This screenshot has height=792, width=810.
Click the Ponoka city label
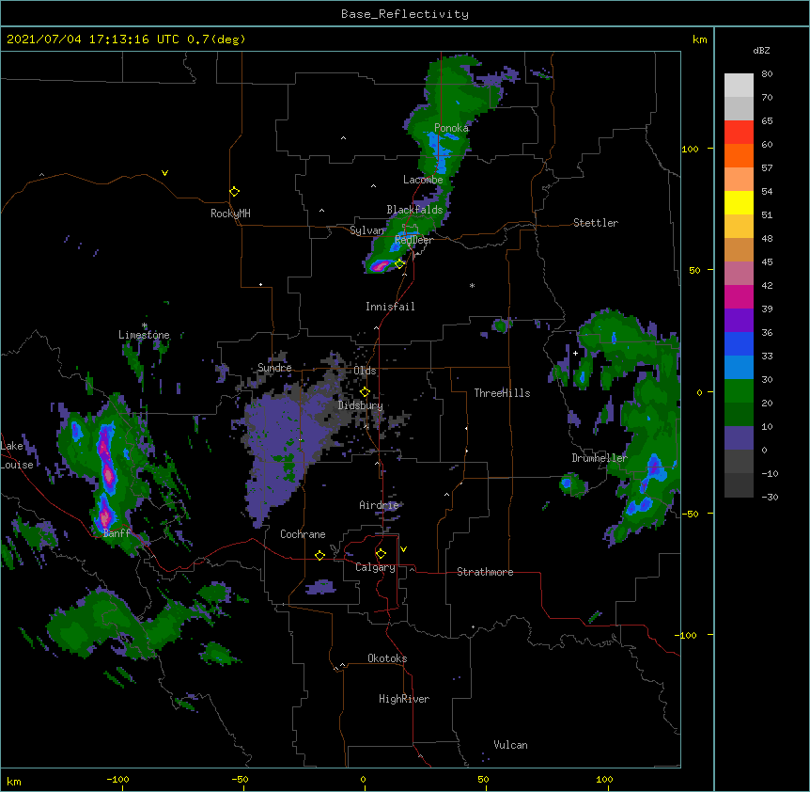coord(451,128)
